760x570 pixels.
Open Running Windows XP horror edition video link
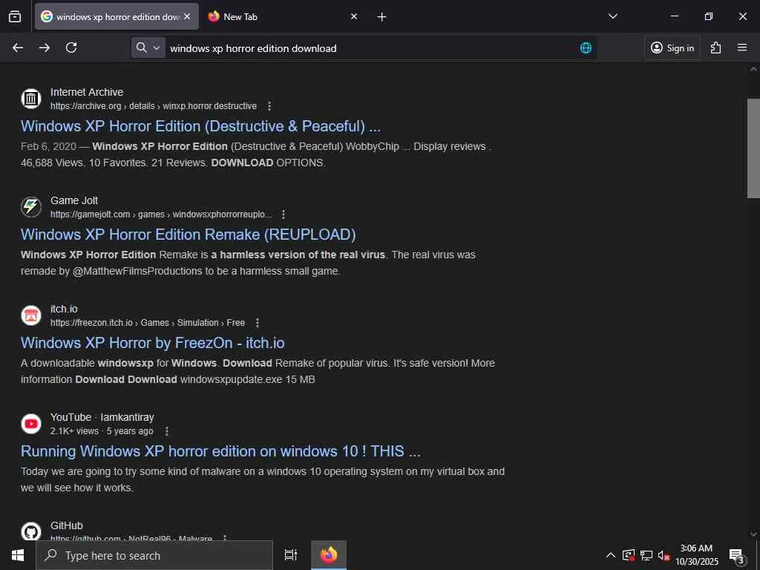(x=220, y=451)
